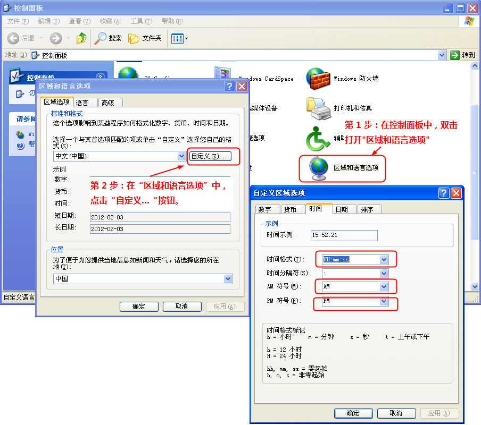Expand the 时间分隔符 dropdown

384,273
